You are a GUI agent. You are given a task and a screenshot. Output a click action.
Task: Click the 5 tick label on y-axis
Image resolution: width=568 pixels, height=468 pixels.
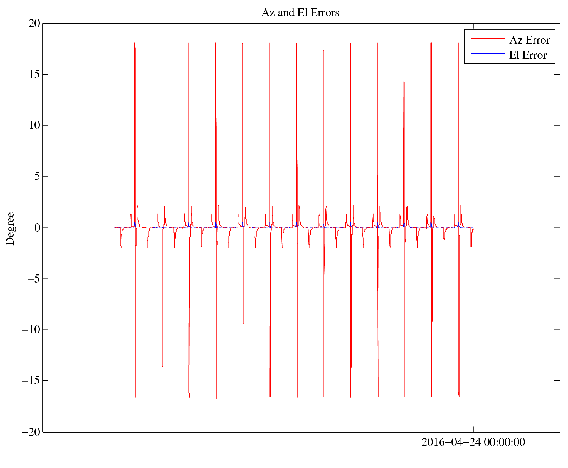click(x=37, y=176)
